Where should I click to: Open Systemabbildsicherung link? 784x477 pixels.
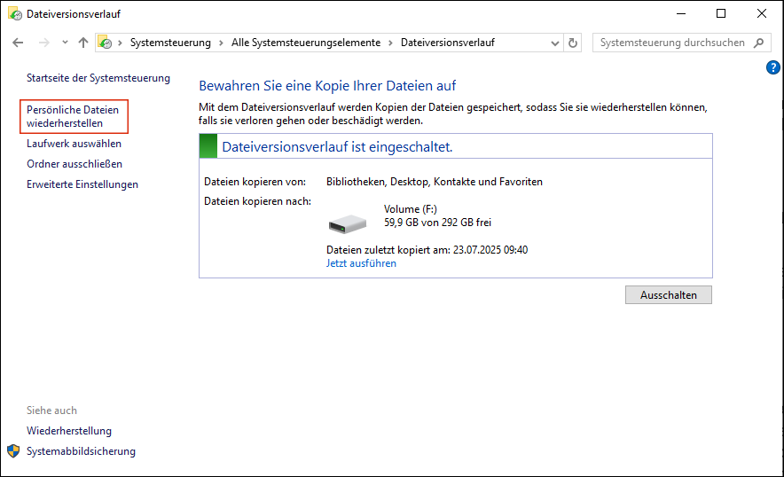pyautogui.click(x=81, y=451)
